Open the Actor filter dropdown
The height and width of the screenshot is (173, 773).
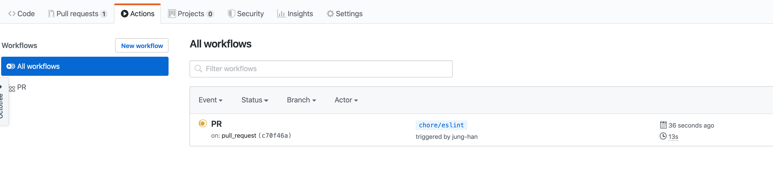346,100
